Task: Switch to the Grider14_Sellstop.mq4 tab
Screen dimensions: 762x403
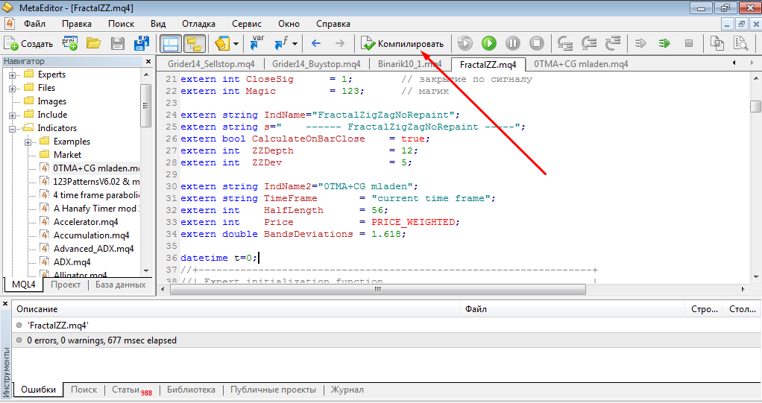Action: tap(211, 64)
